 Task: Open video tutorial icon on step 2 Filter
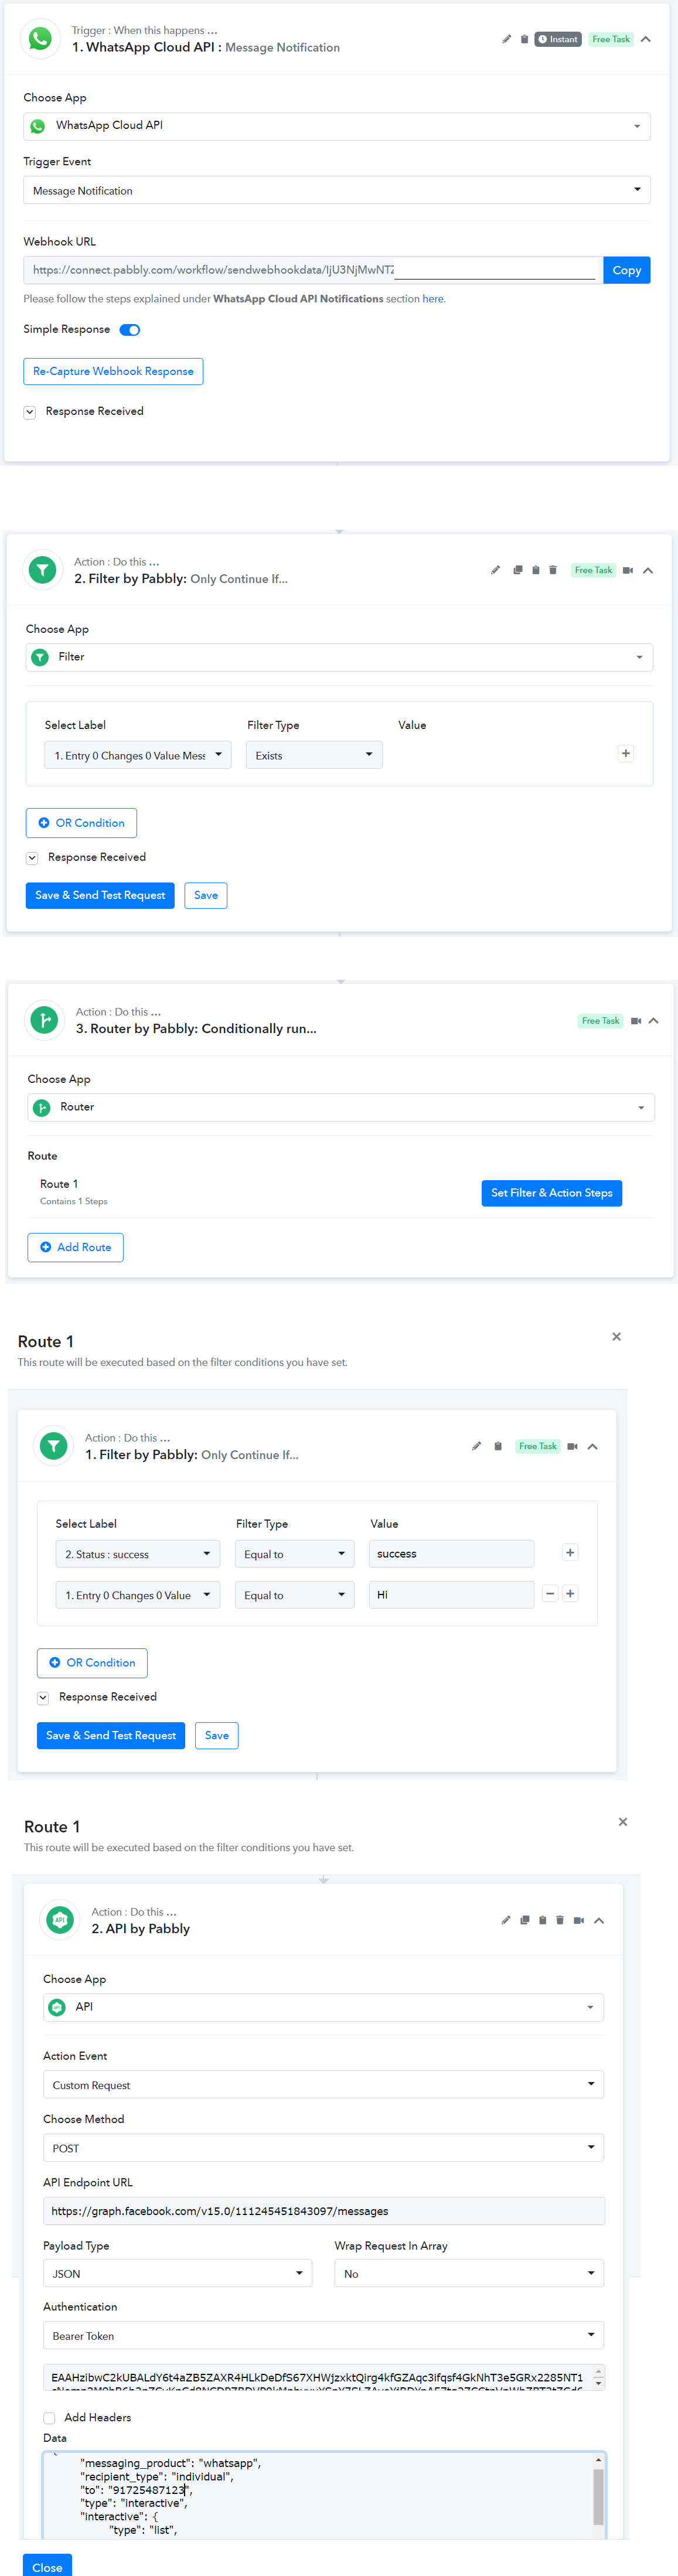point(628,570)
